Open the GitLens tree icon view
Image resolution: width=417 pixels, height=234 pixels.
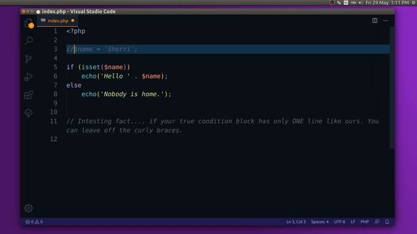point(29,112)
